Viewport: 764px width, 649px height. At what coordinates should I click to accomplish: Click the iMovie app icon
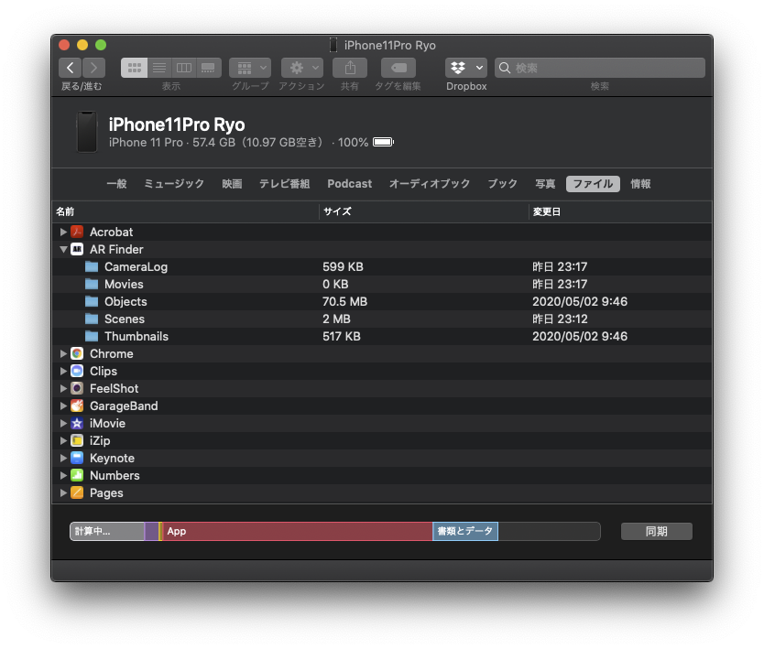77,423
